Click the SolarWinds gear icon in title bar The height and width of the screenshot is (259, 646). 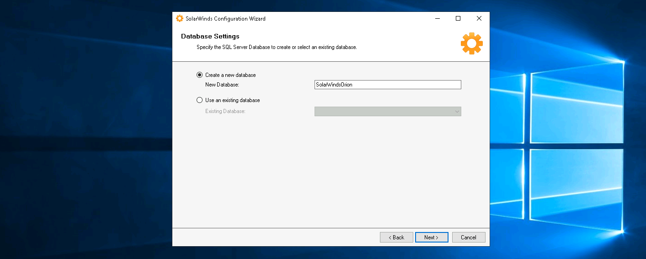coord(180,19)
